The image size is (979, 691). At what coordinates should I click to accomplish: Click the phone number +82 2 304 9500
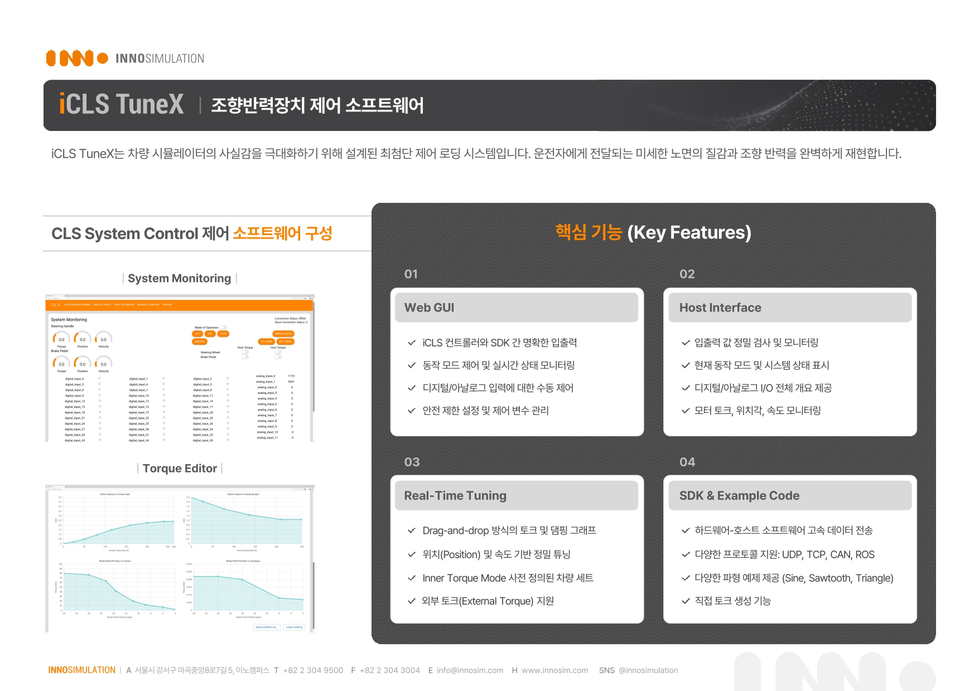[313, 670]
